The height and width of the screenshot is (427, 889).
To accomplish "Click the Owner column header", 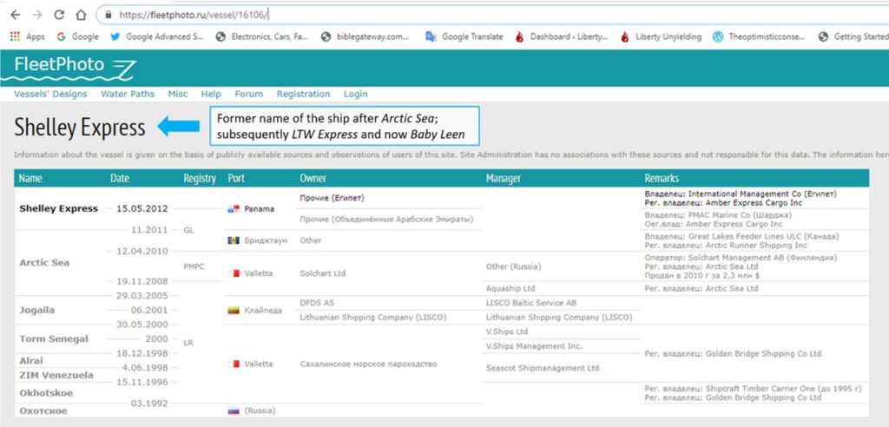I will [x=313, y=179].
